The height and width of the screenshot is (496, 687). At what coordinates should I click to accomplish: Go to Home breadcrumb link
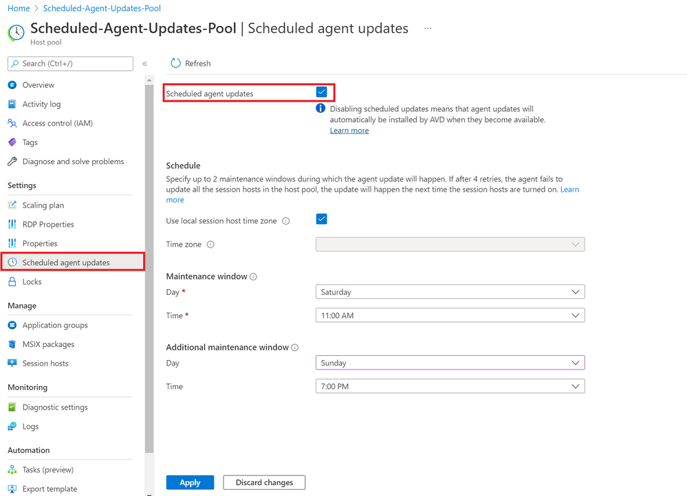point(19,8)
